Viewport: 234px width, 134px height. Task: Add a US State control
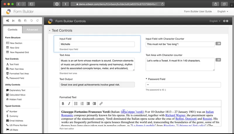pos(12,130)
